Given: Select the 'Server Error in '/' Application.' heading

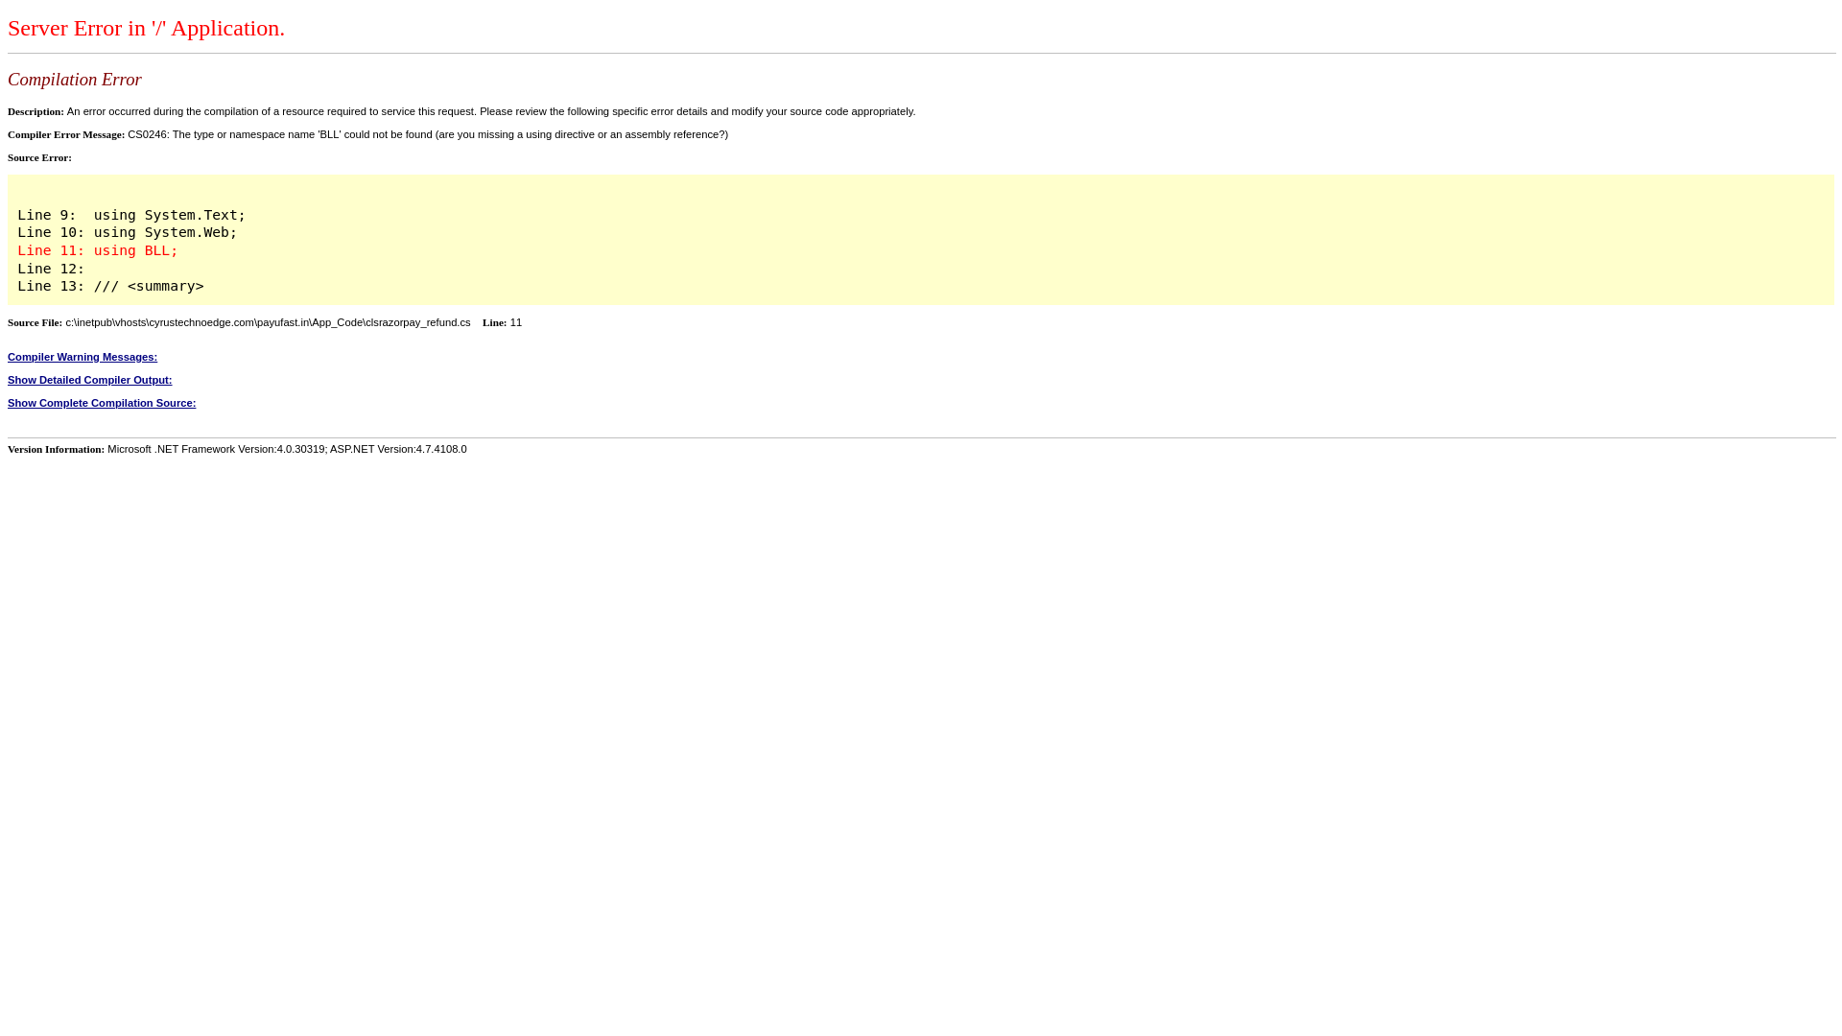Looking at the screenshot, I should coord(146,28).
